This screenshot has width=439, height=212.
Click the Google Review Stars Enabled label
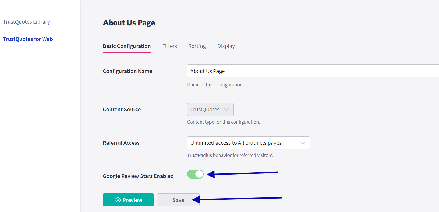138,176
